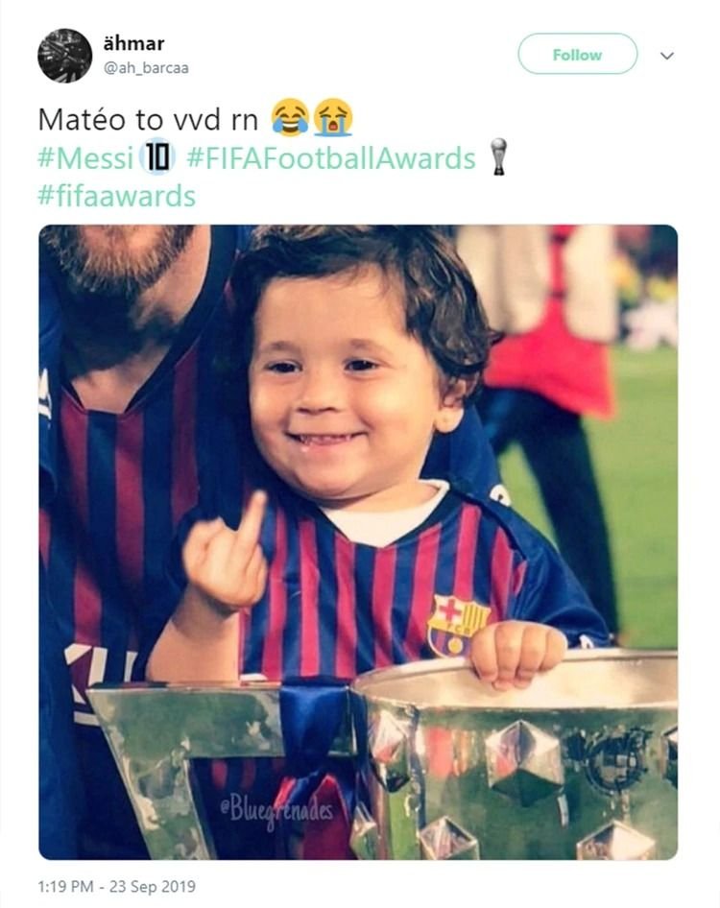720x908 pixels.
Task: Open the #FIFAFootballAwards hashtag
Action: [x=331, y=157]
